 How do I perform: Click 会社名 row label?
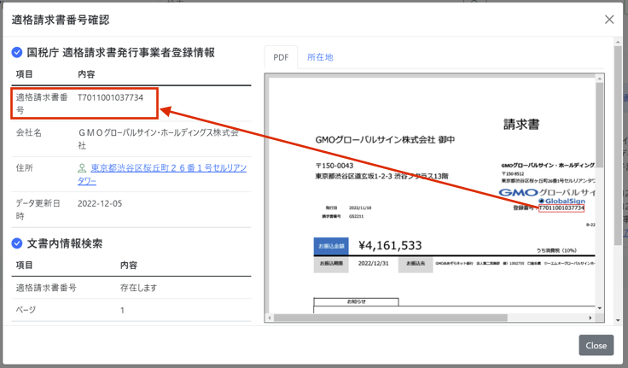[28, 132]
